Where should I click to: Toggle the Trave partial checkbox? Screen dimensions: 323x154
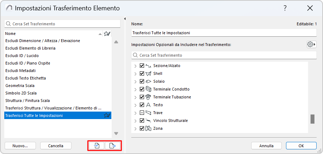click(x=142, y=113)
